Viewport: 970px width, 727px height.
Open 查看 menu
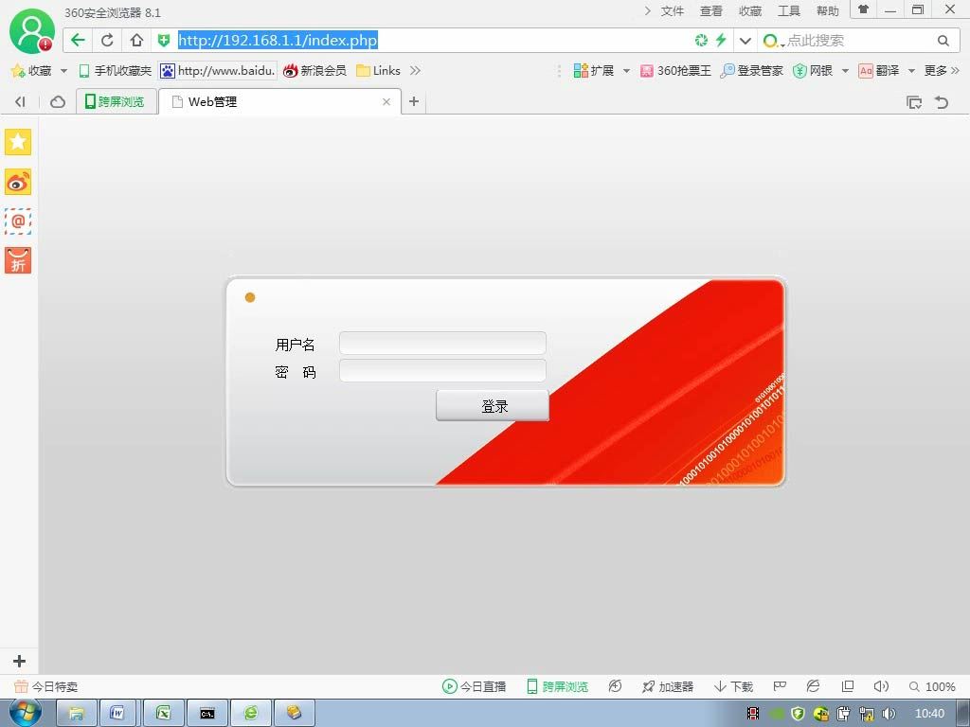(x=710, y=11)
